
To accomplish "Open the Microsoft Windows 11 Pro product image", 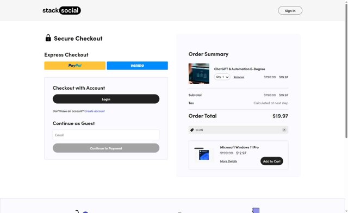I will coord(204,154).
